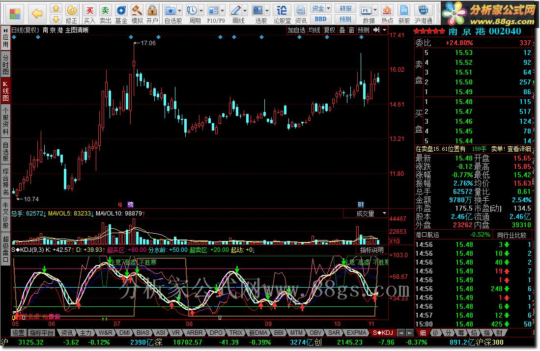Image resolution: width=540 pixels, height=351 pixels.
Task: Open the 综合排名 sidebar tab
Action: pyautogui.click(x=5, y=181)
